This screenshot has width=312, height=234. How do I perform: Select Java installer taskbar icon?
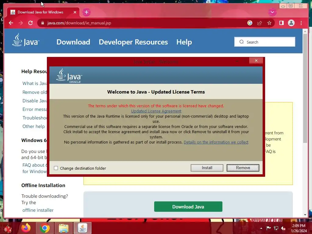[x=82, y=228]
